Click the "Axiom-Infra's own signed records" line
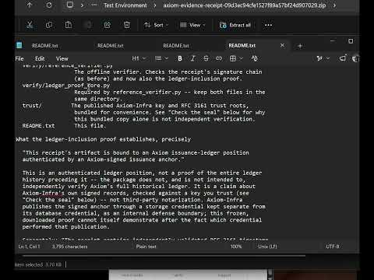Screen dimensions: 374x280 click(x=136, y=193)
